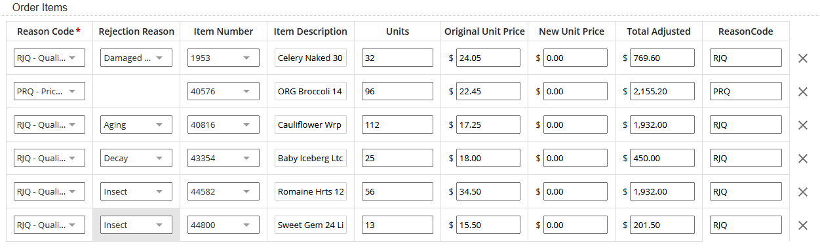The image size is (820, 249).
Task: Expand the Damaged rejection reason dropdown
Action: coord(136,58)
